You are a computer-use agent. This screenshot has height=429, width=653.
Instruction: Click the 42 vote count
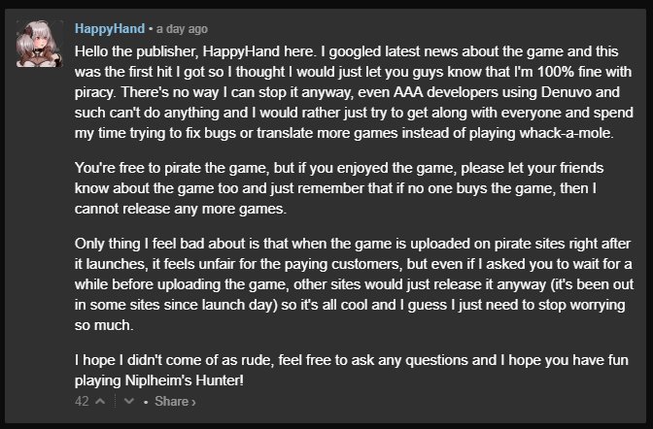click(82, 402)
